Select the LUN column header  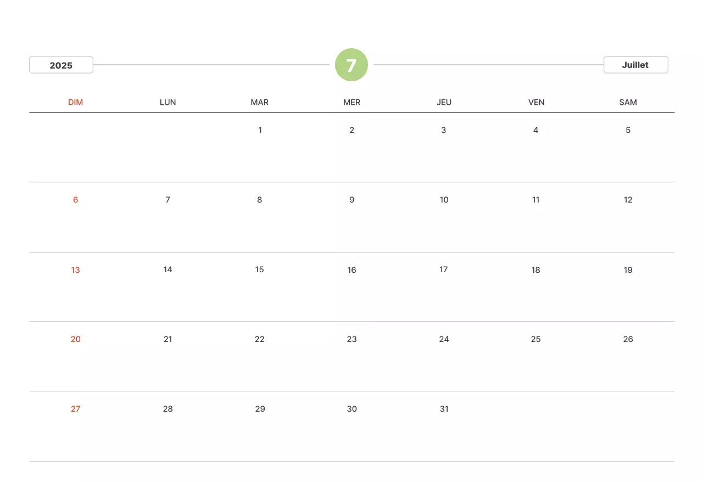tap(168, 102)
